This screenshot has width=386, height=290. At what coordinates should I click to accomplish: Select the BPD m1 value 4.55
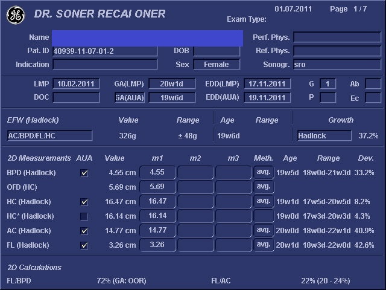[157, 172]
